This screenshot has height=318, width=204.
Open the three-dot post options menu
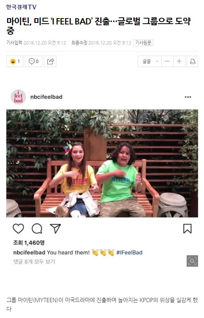pyautogui.click(x=188, y=97)
